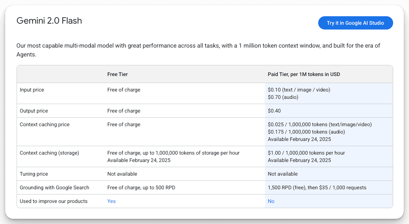This screenshot has width=409, height=224.
Task: Select the Gemini 2.0 Flash heading
Action: [49, 21]
